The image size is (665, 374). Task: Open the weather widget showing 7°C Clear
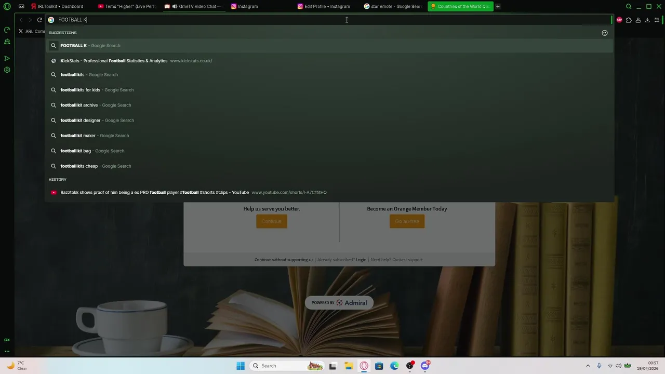click(17, 366)
